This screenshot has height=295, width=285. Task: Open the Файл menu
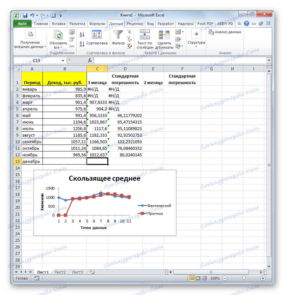(x=22, y=24)
